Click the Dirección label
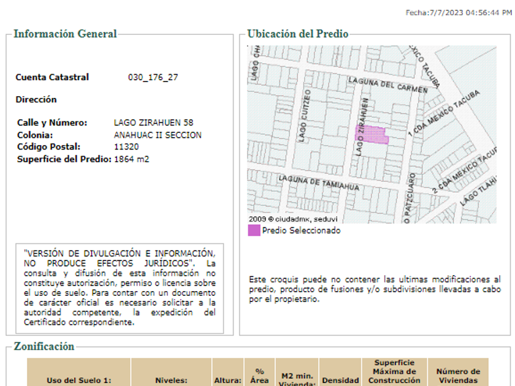The image size is (515, 386). [36, 99]
